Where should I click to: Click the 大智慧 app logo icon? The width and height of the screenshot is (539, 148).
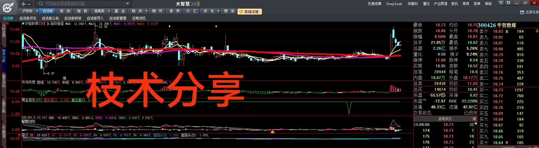point(8,7)
